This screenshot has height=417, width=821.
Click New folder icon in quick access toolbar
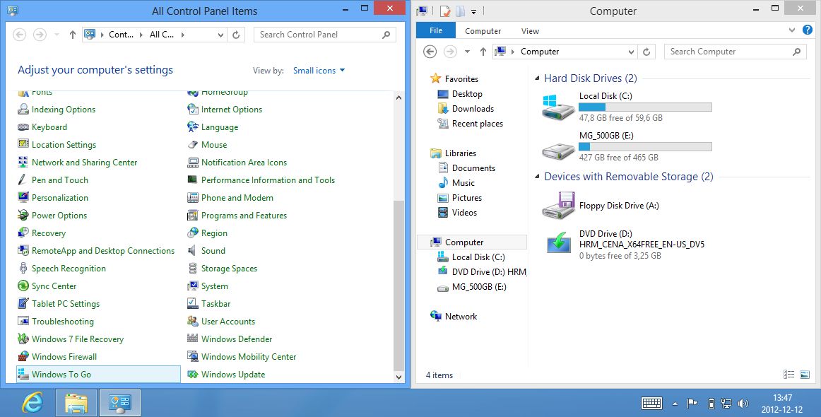coord(460,11)
